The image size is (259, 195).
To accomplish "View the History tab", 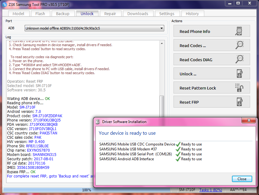I will tap(192, 14).
